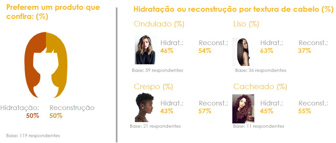
Task: Click the "Base: 59 respondentes" note
Action: coord(157,70)
